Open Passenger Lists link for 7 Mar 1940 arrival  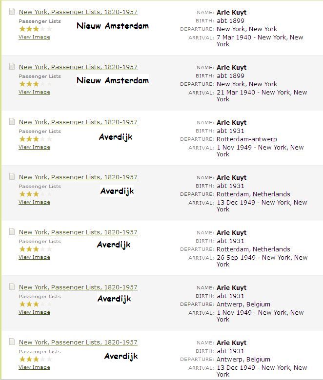(78, 12)
